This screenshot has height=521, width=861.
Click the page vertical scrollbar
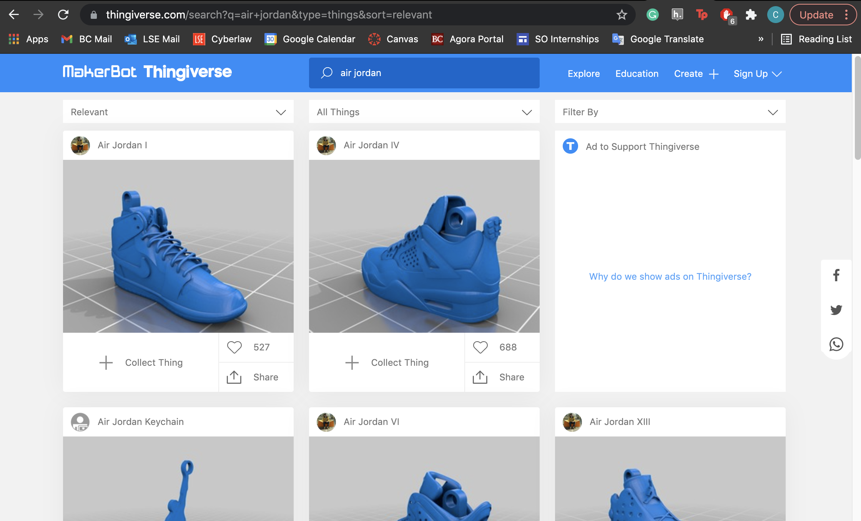[857, 108]
